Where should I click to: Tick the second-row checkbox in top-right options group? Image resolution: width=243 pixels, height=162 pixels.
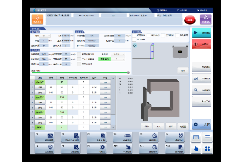(134, 39)
